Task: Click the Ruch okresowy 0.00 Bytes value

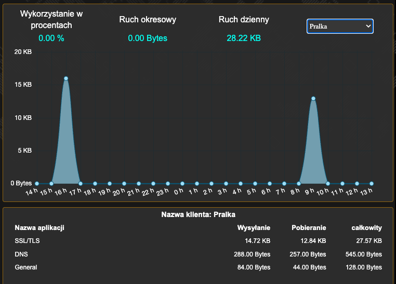Action: 148,38
